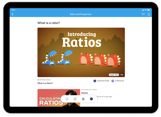Image resolution: width=161 pixels, height=117 pixels.
Task: Open the contents list icon in the header
Action: (143, 14)
